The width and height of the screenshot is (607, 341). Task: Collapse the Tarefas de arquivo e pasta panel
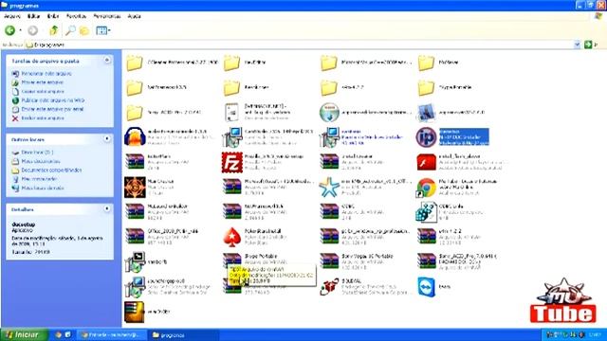(x=107, y=61)
